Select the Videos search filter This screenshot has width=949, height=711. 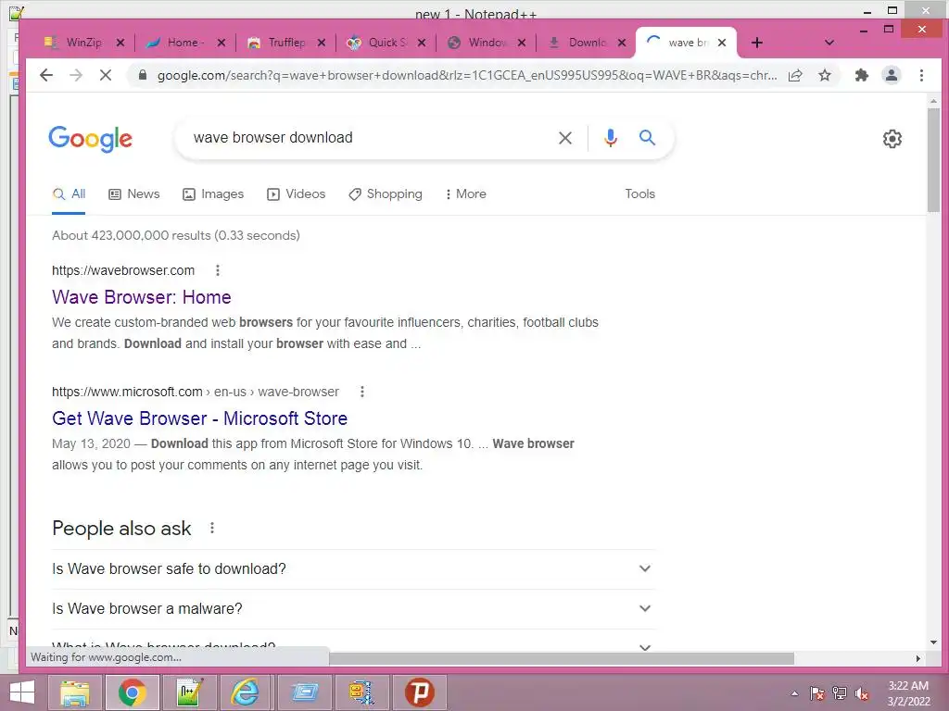[x=297, y=194]
